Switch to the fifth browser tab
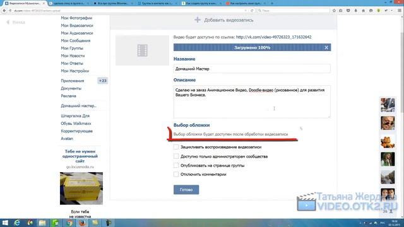Viewport: 404px width, 227px height. [x=202, y=3]
